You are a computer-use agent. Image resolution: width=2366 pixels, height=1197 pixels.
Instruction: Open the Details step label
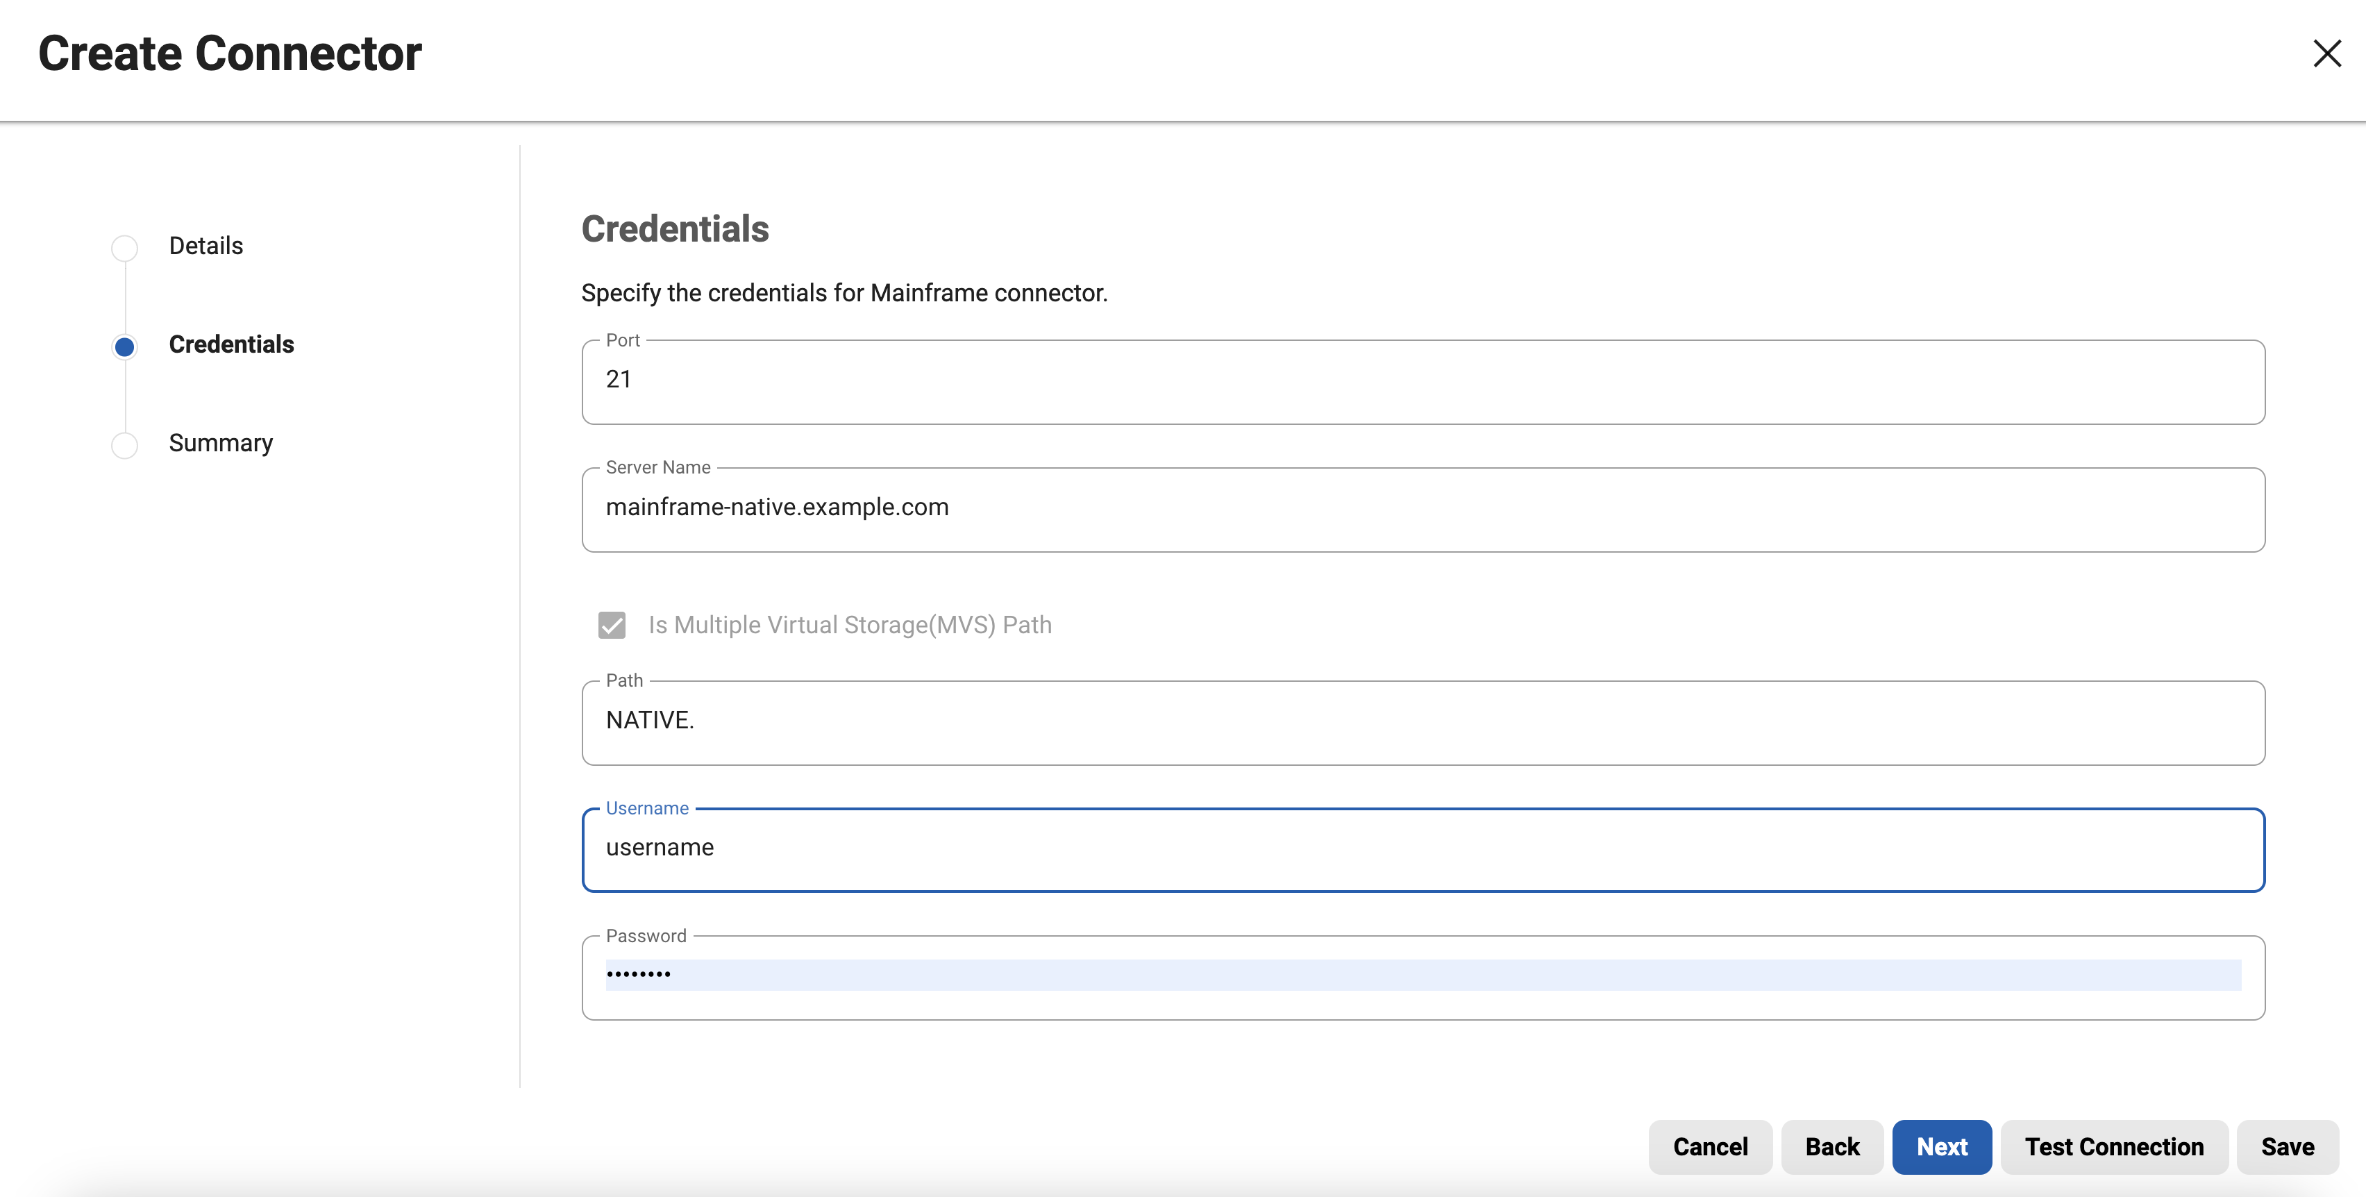pyautogui.click(x=205, y=246)
